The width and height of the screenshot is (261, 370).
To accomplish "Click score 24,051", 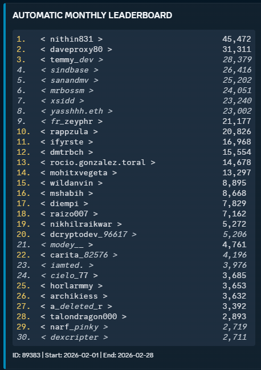I will pyautogui.click(x=237, y=91).
